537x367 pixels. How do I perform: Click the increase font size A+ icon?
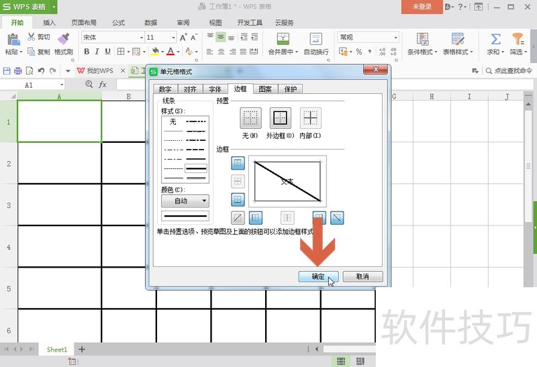point(183,37)
